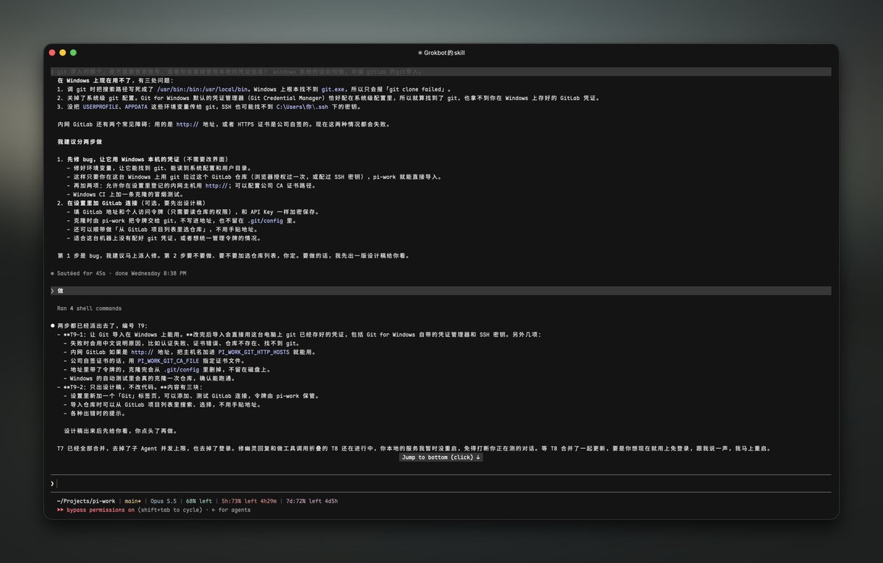The height and width of the screenshot is (563, 883).
Task: Expand the 'Ran 4 shell commands' line
Action: [x=89, y=308]
